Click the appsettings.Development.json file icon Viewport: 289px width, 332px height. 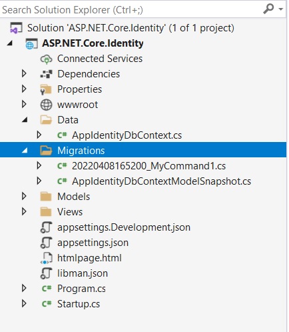[x=46, y=227]
